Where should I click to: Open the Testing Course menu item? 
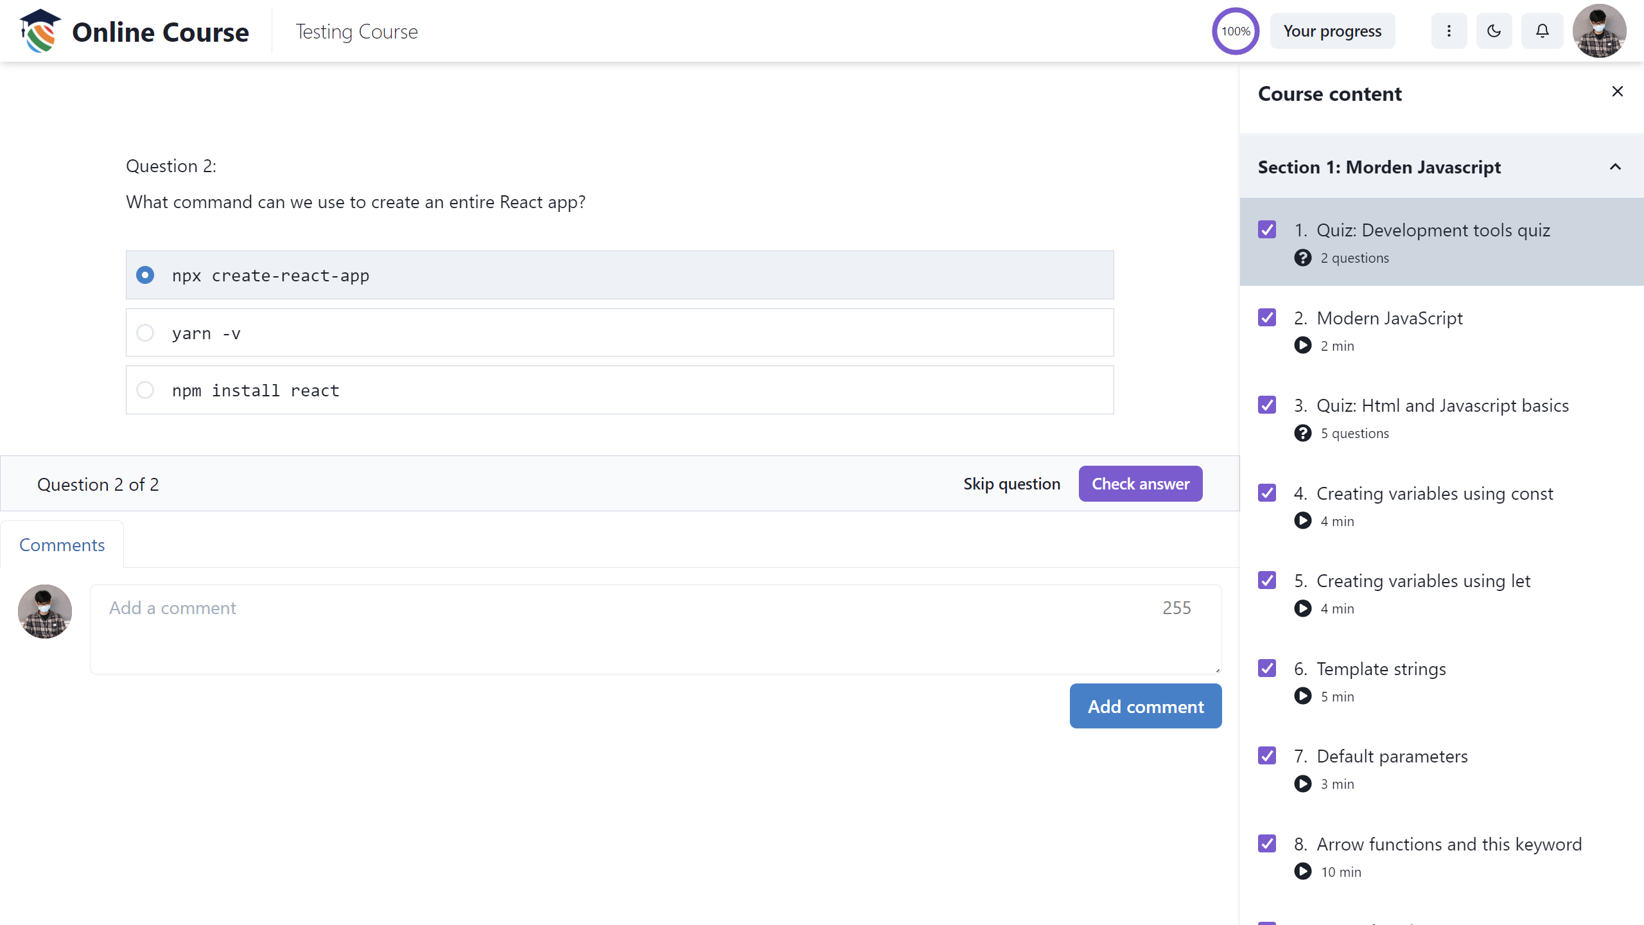357,30
